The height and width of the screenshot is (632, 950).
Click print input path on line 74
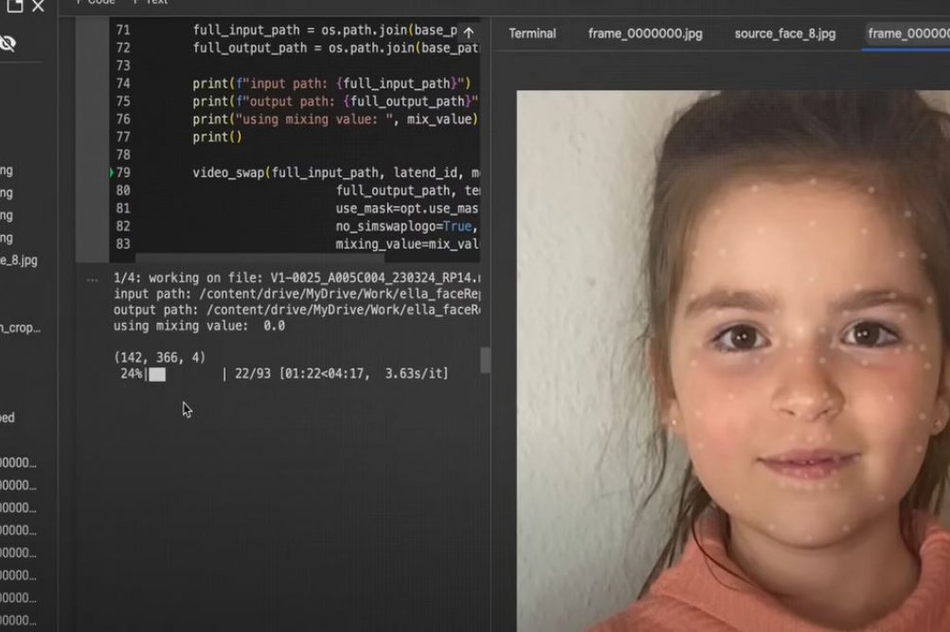point(332,83)
